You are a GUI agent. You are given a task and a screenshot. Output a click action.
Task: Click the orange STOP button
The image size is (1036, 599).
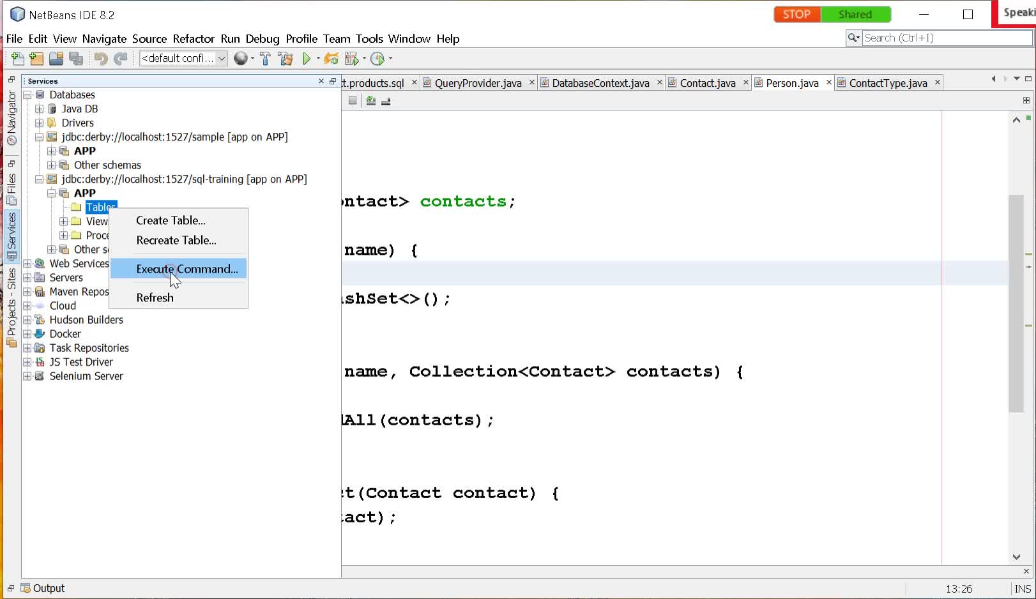click(x=797, y=14)
